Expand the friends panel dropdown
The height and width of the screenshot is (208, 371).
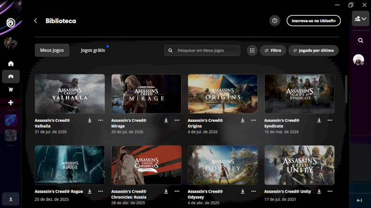[361, 19]
